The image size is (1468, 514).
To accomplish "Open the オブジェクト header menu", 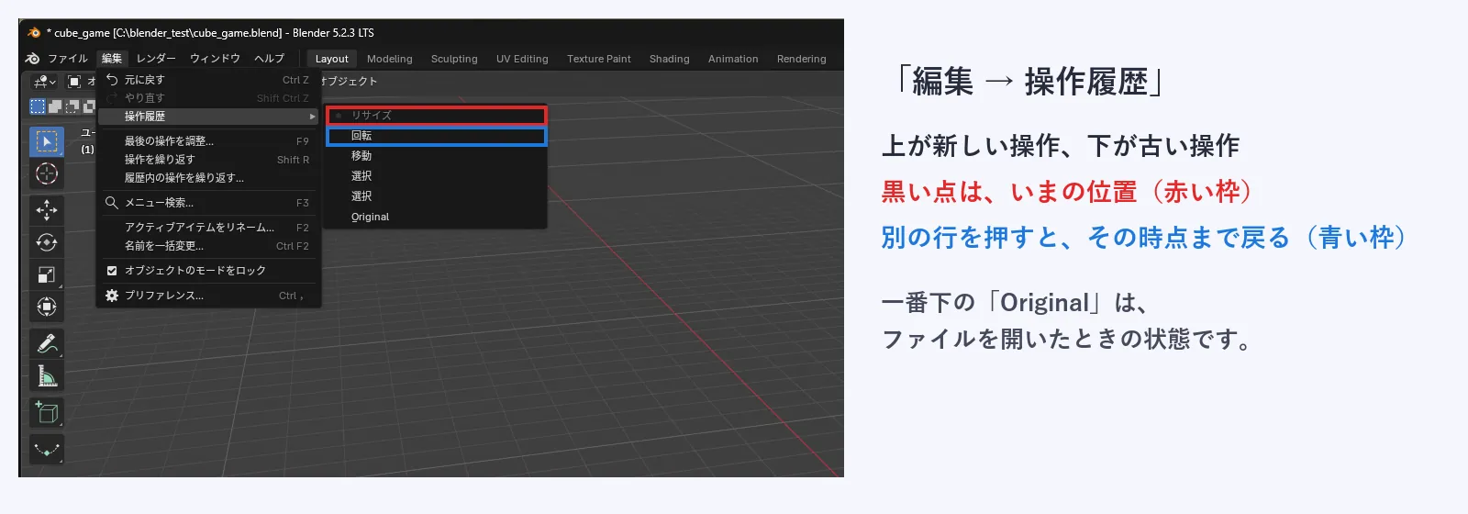I will click(349, 81).
